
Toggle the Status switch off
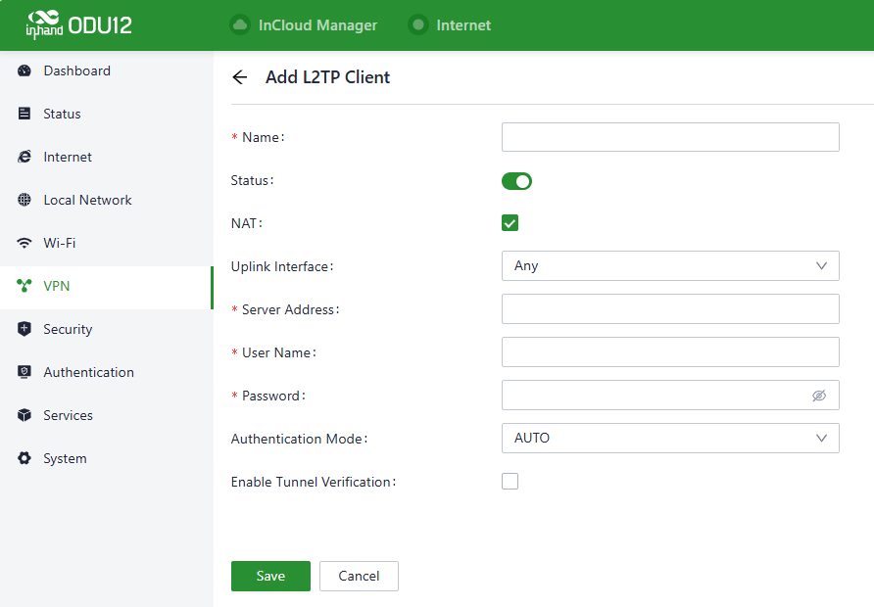click(x=516, y=181)
